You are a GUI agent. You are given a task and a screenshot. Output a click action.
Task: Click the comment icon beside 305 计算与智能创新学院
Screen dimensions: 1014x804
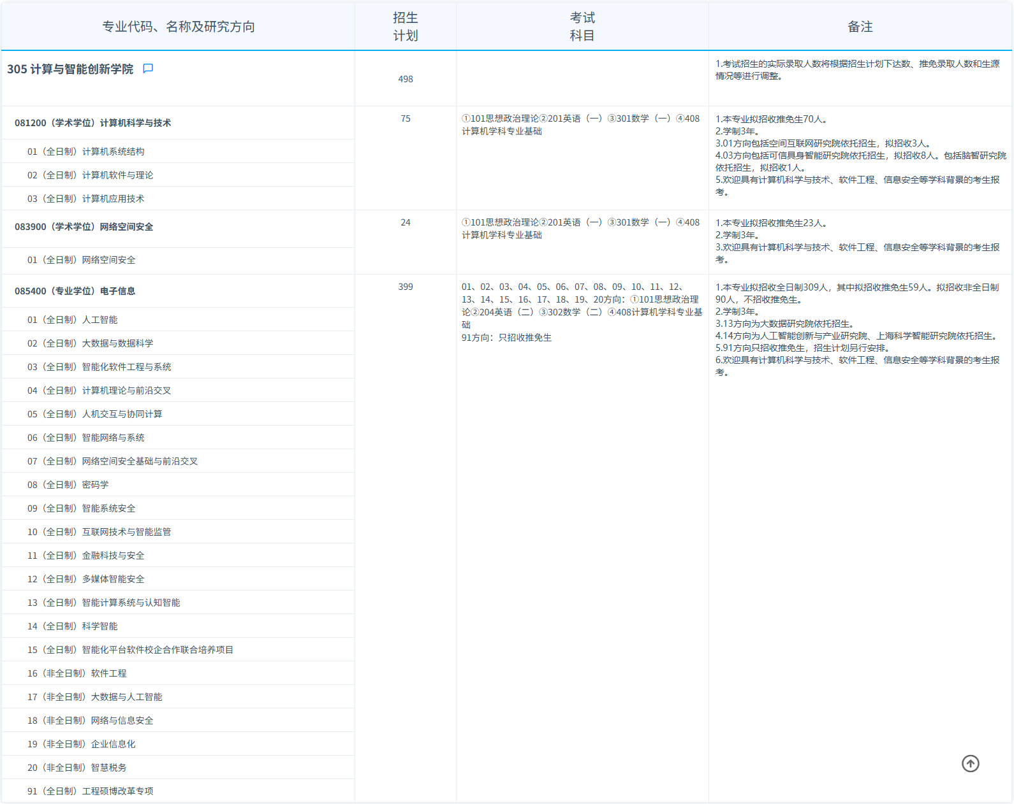pyautogui.click(x=148, y=69)
